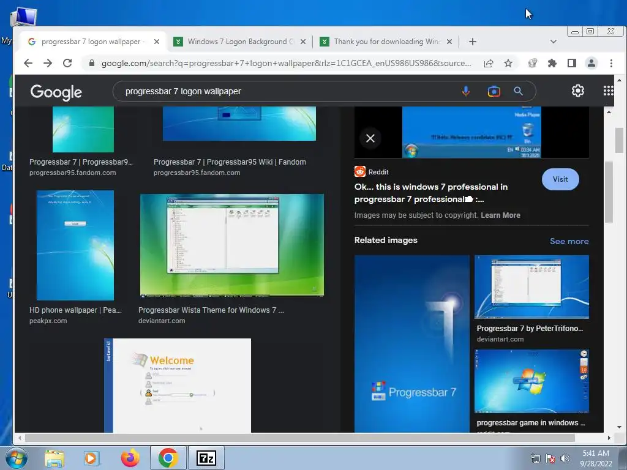Bookmark this page with the star icon
Screen dimensions: 627x470
[508, 63]
